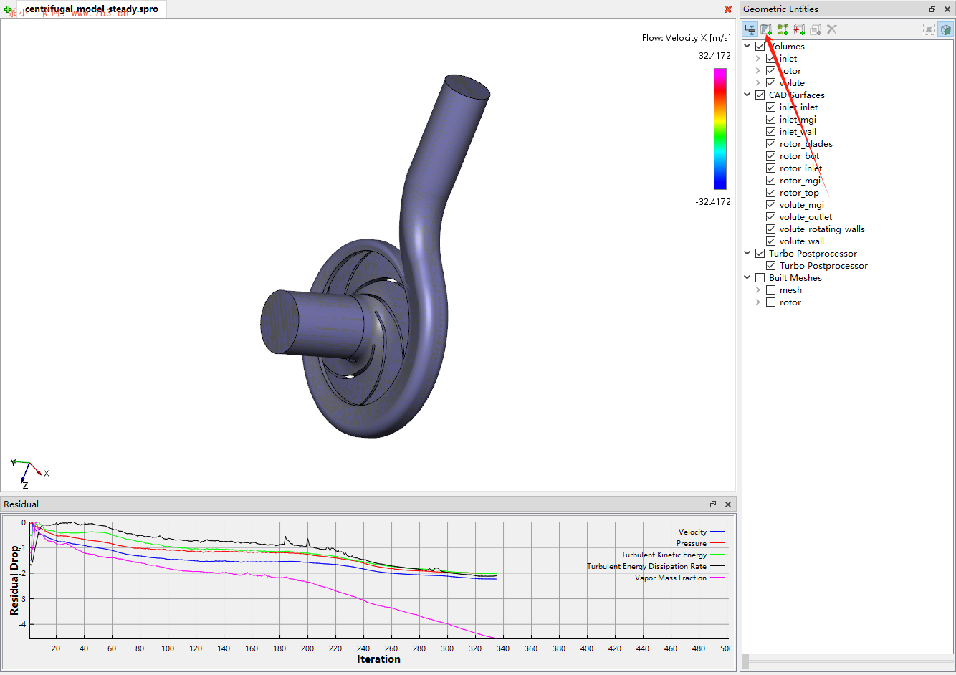This screenshot has height=675, width=956.
Task: Click the add point in box icon
Action: coord(799,29)
